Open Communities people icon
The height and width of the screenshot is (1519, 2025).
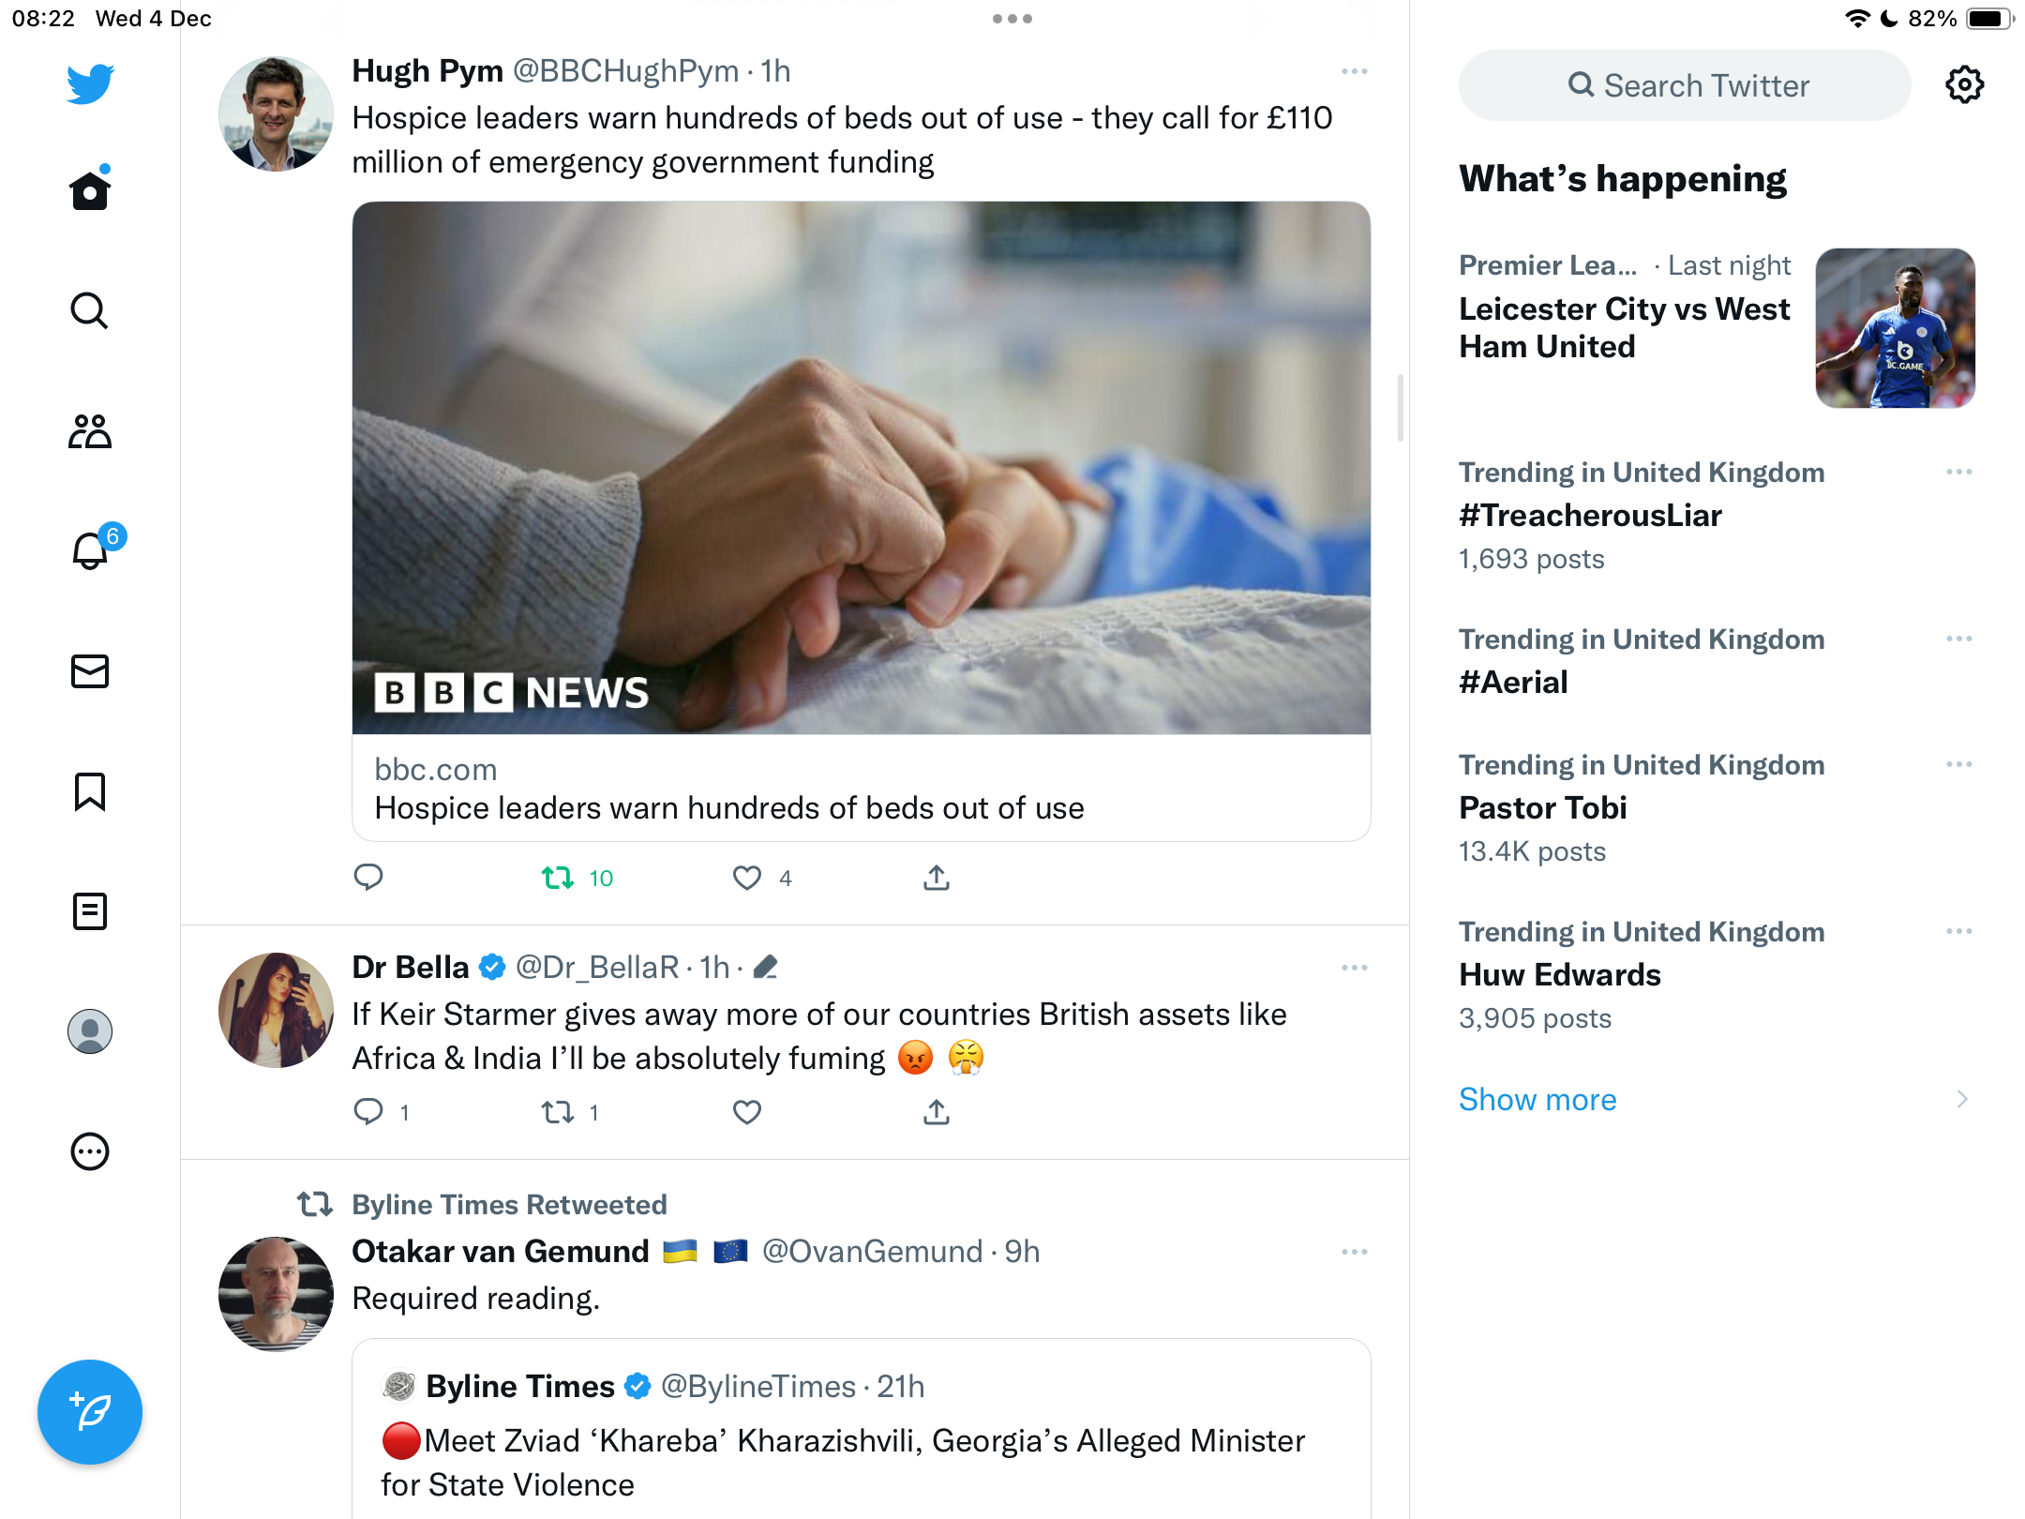coord(90,431)
